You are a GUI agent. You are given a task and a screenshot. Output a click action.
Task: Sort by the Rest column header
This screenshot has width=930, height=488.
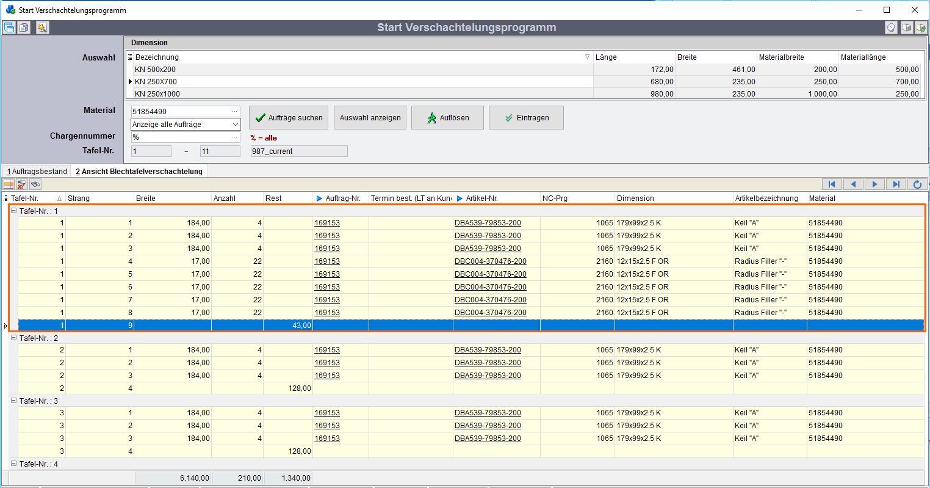(288, 198)
